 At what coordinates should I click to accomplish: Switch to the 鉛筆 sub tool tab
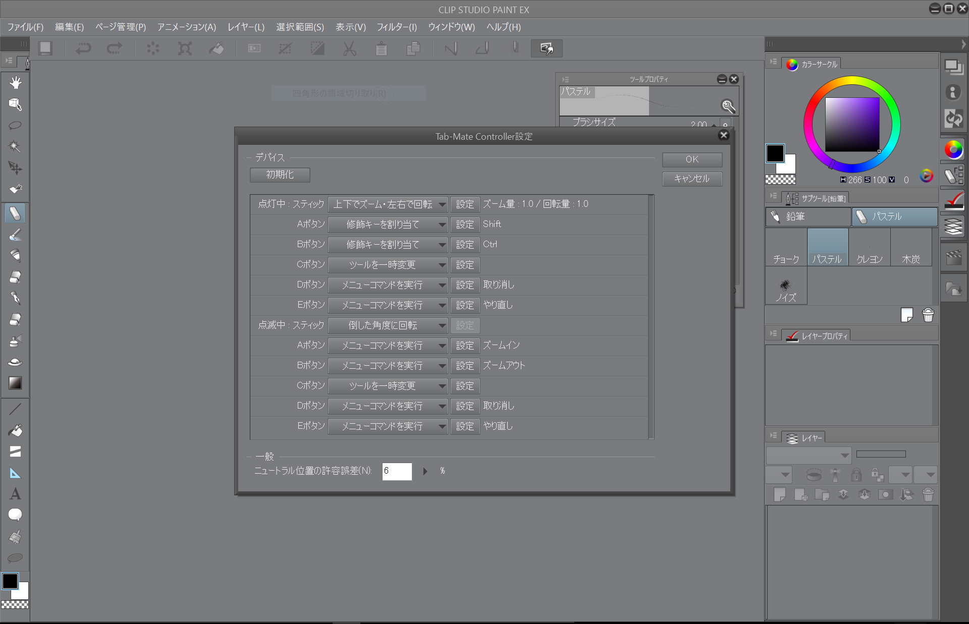coord(807,217)
